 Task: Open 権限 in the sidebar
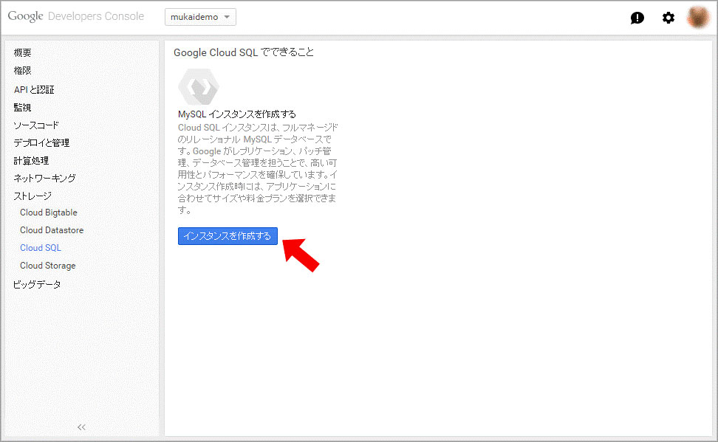[x=22, y=70]
